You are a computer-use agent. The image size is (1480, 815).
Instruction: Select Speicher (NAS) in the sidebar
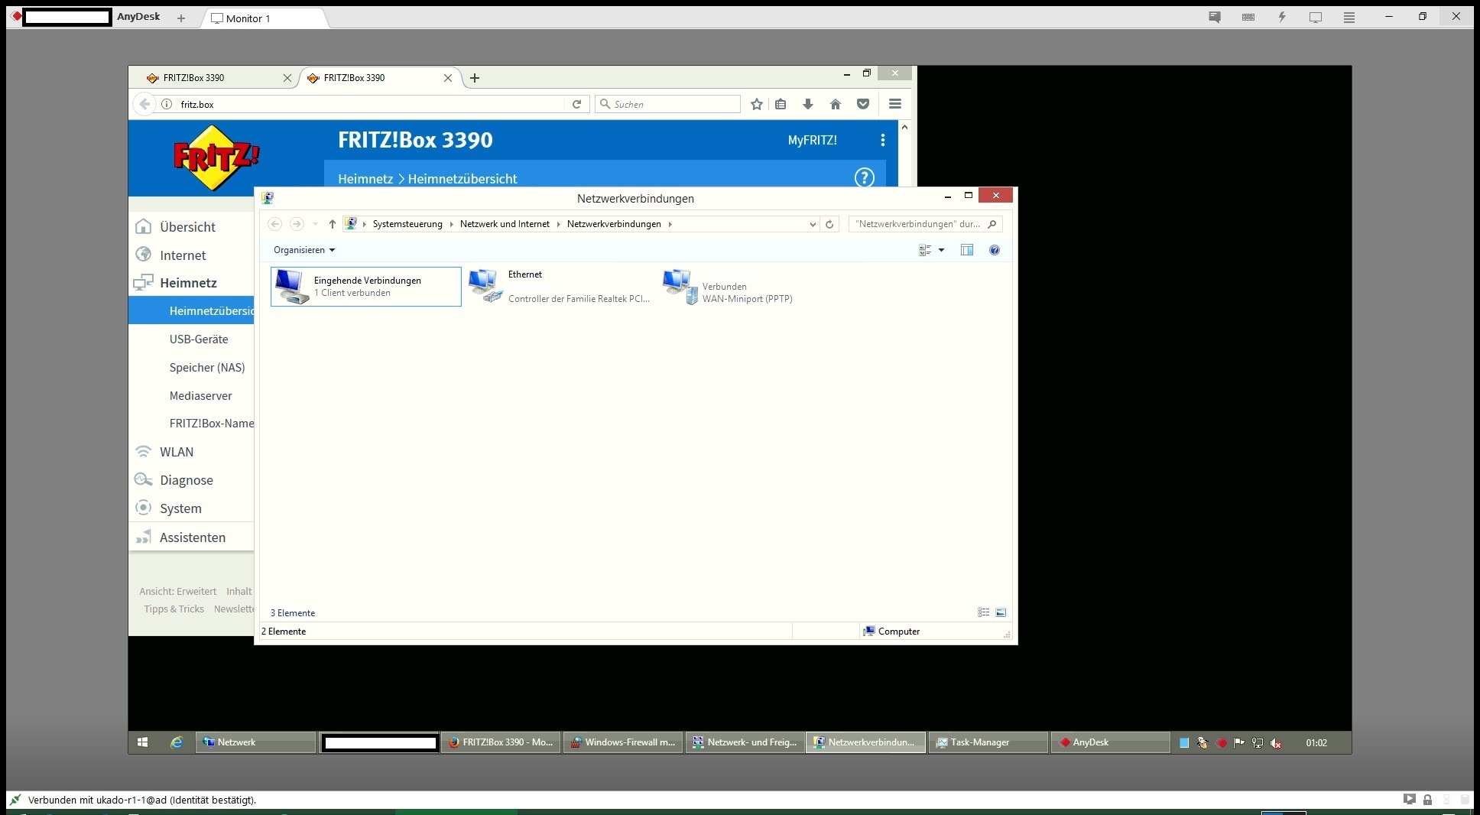point(207,368)
